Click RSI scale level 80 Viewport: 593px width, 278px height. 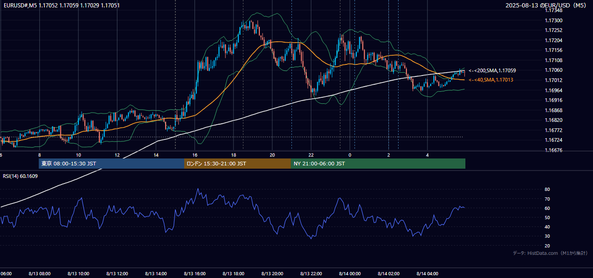(x=547, y=190)
